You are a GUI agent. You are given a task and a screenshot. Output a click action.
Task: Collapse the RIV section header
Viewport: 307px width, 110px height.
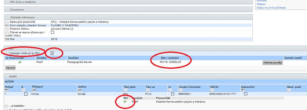tap(156, 49)
